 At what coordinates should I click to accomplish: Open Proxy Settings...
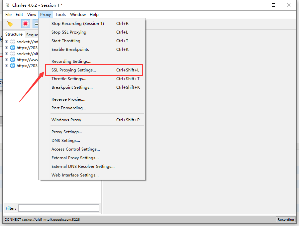(92, 132)
